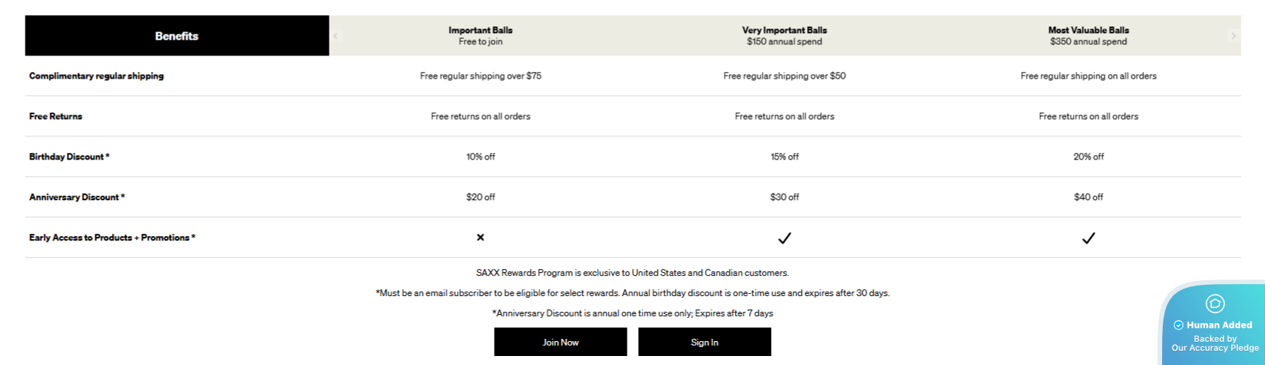
Task: Click the Join Now button
Action: [561, 342]
